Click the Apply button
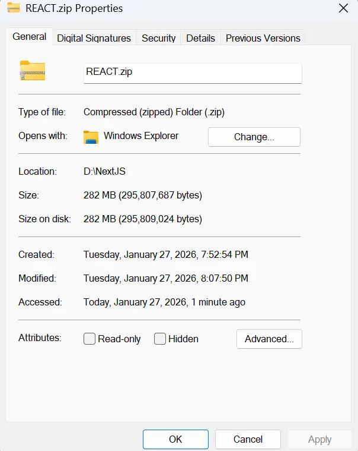Screen dimensions: 358x451 [319, 439]
